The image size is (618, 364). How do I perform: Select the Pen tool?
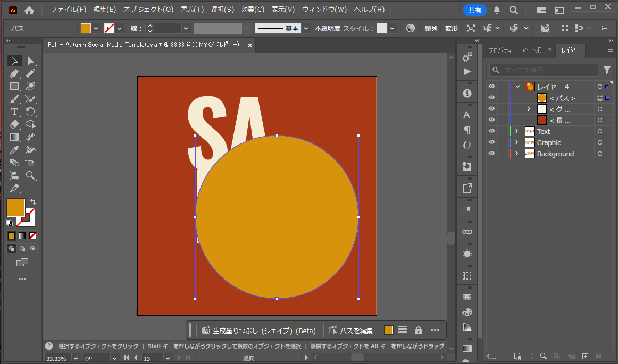[x=14, y=73]
